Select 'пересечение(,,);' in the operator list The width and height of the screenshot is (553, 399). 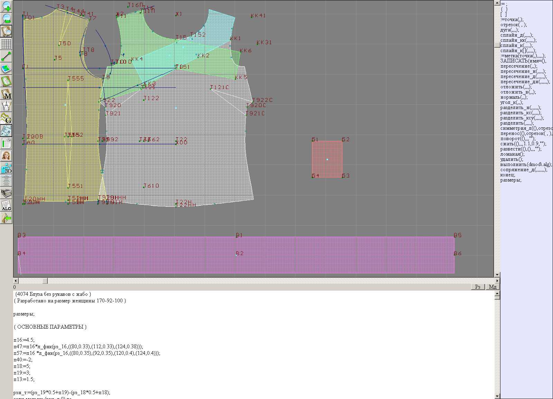point(519,66)
